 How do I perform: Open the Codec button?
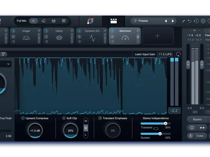(x=200, y=136)
